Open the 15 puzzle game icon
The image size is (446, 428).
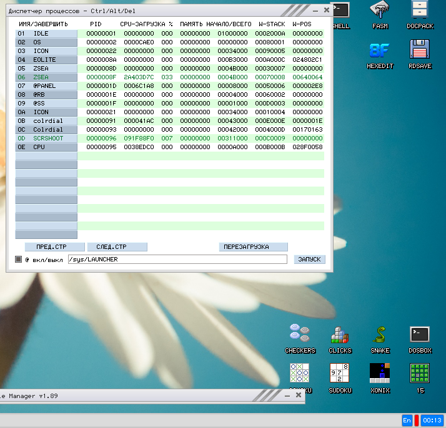[x=420, y=374]
